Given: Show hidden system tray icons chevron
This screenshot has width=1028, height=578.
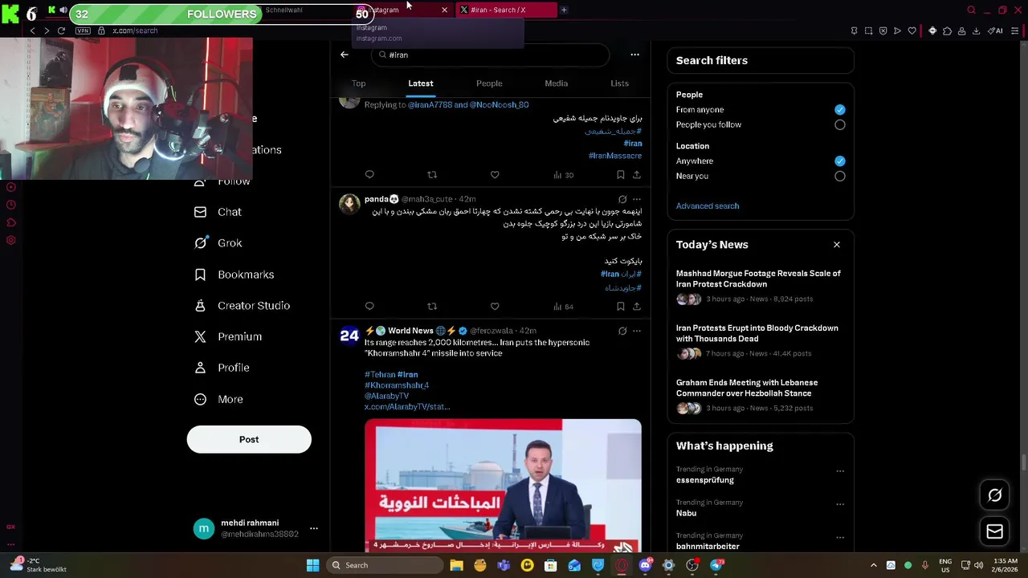Looking at the screenshot, I should tap(874, 565).
